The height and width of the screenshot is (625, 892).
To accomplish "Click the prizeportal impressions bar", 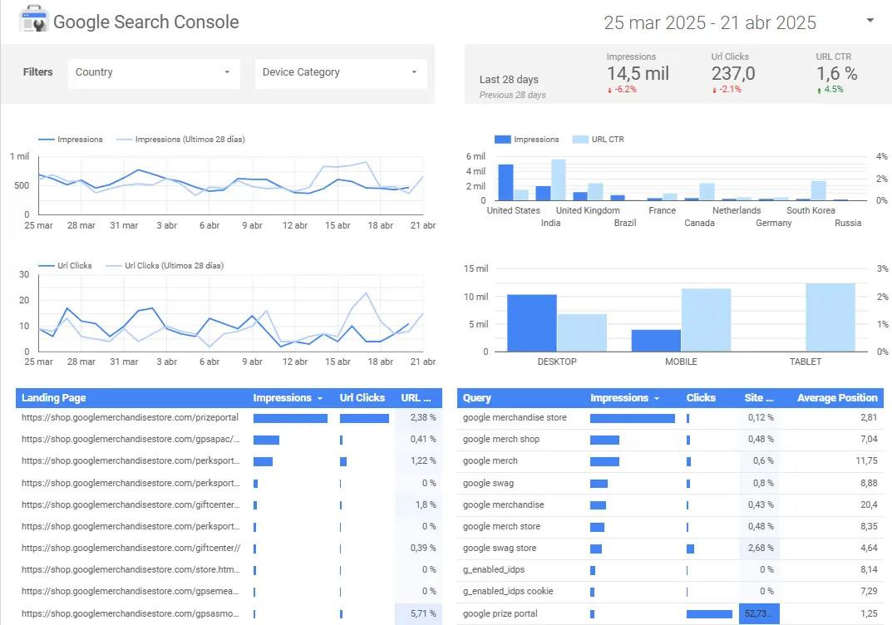I will pos(290,419).
